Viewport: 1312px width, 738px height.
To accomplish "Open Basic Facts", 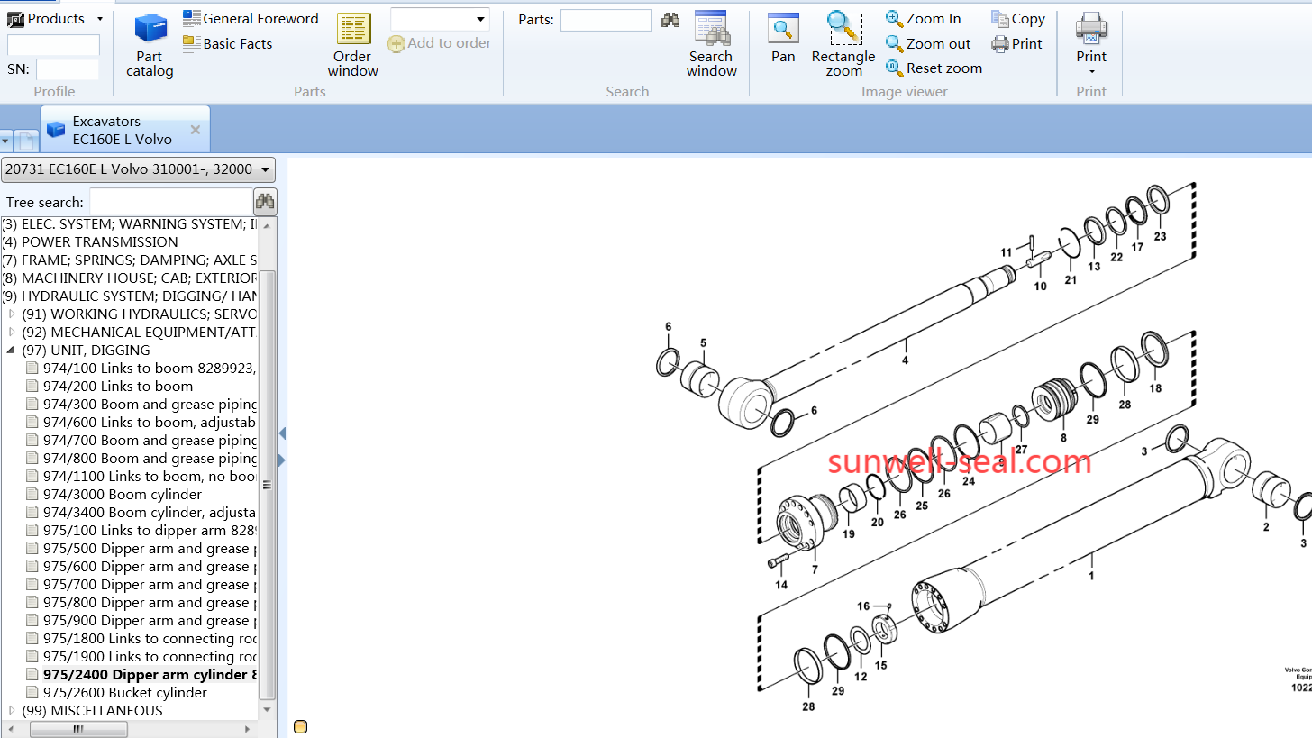I will [228, 43].
